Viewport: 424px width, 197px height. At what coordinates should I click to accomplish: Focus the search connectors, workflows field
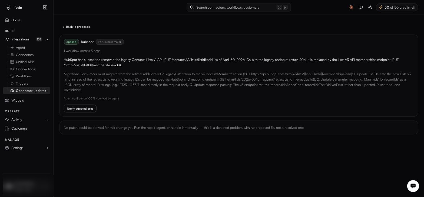pyautogui.click(x=239, y=8)
